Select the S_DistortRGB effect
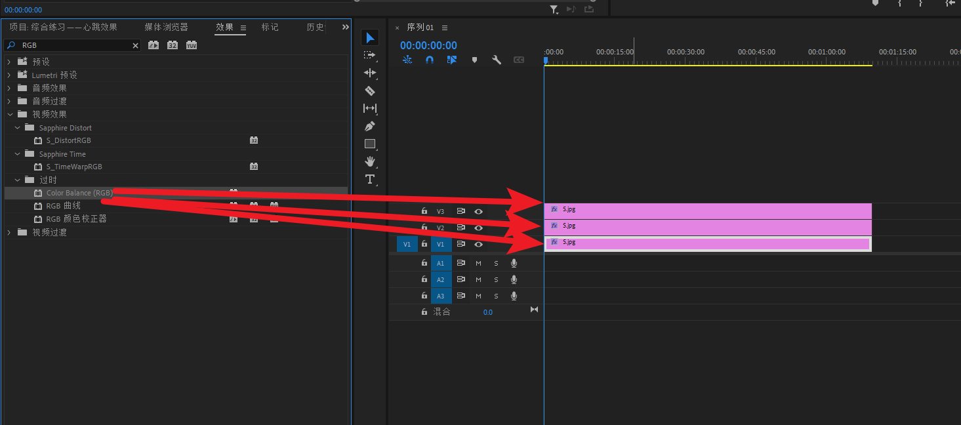The image size is (961, 425). pos(68,140)
